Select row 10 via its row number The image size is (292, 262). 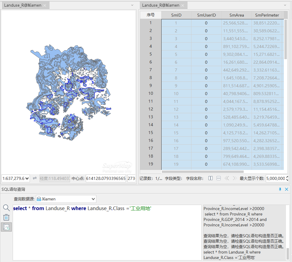click(x=150, y=94)
